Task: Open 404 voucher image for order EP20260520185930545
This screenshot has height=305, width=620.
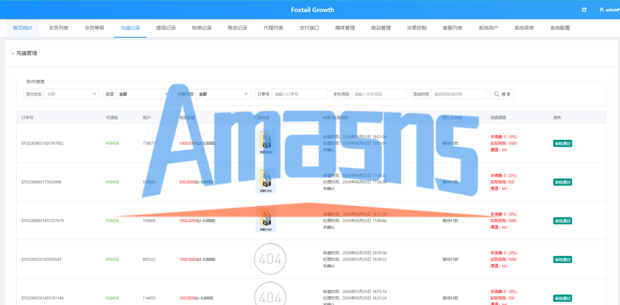Action: [x=270, y=259]
